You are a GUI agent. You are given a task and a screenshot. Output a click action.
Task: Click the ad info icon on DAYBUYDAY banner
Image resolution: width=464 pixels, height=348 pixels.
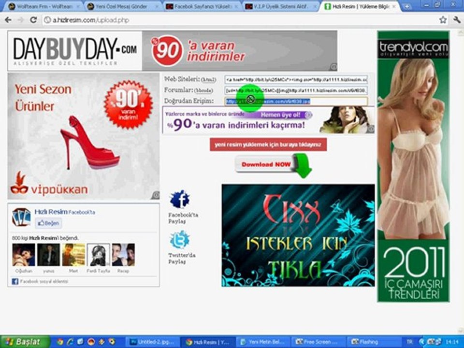333,67
